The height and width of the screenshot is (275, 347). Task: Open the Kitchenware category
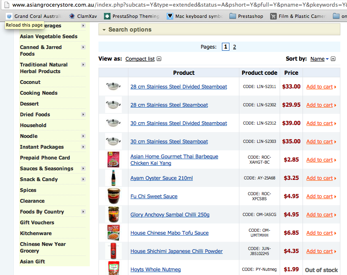36,233
